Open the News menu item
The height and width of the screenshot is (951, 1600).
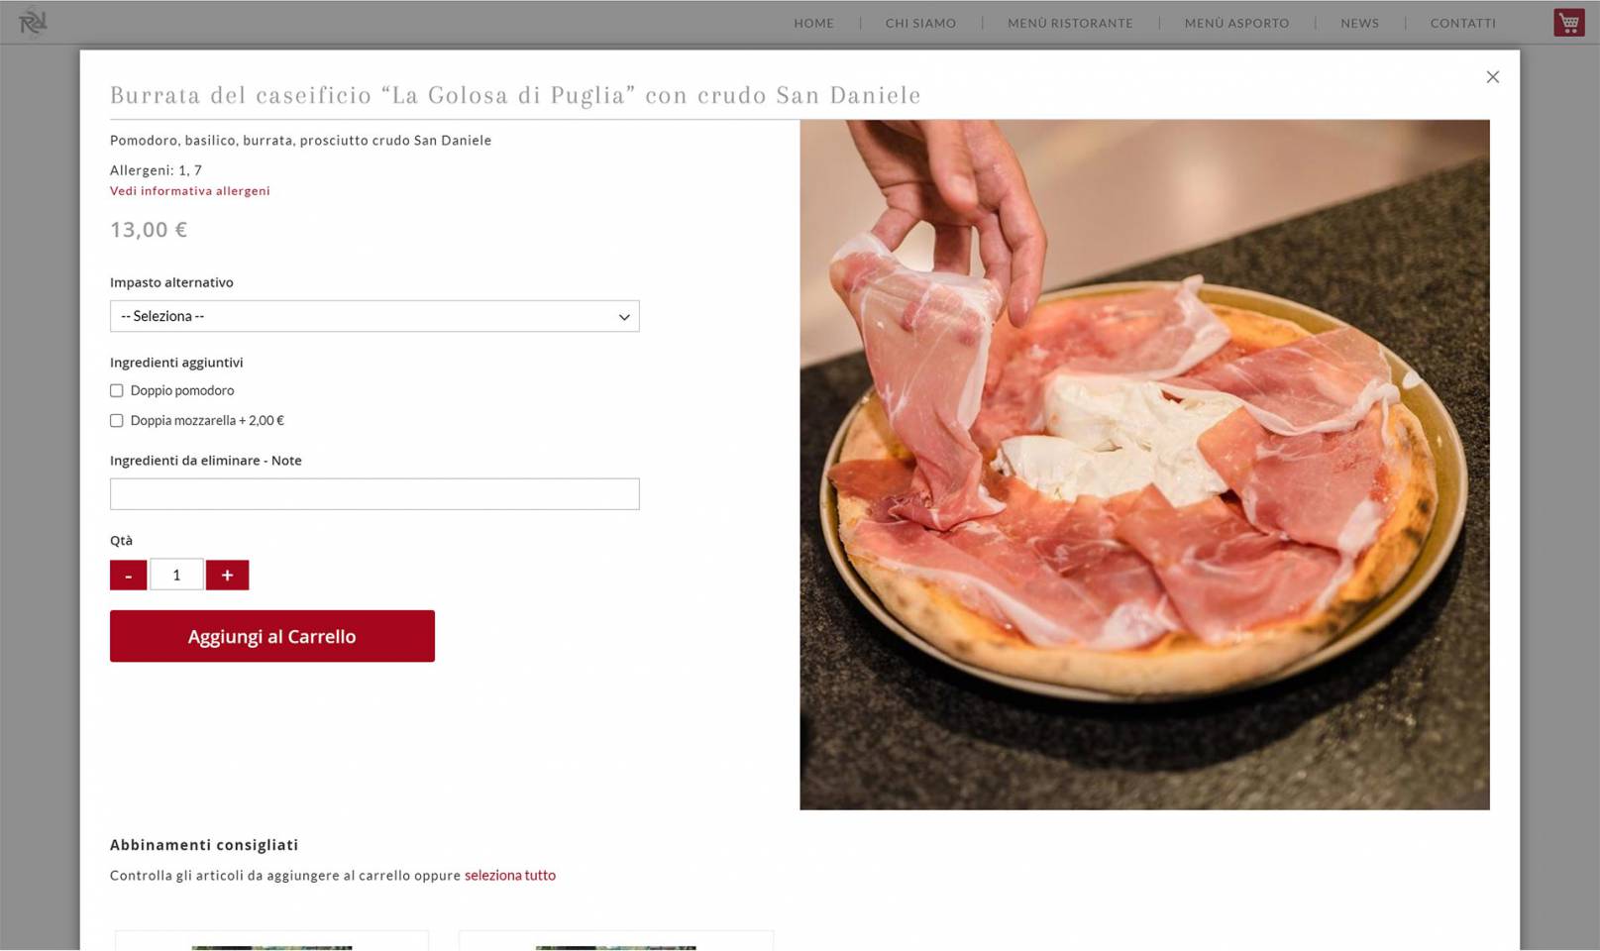(1359, 23)
